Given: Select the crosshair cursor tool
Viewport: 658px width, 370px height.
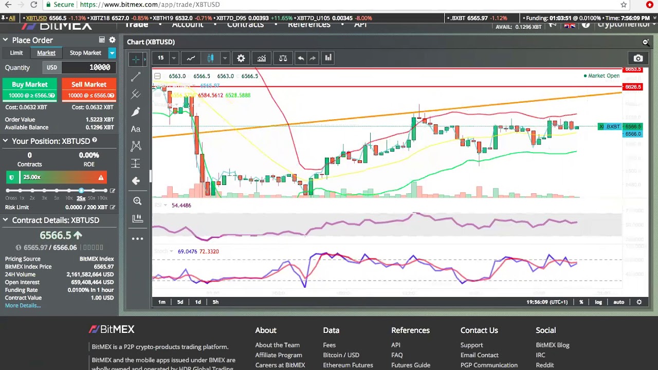Looking at the screenshot, I should (x=136, y=59).
